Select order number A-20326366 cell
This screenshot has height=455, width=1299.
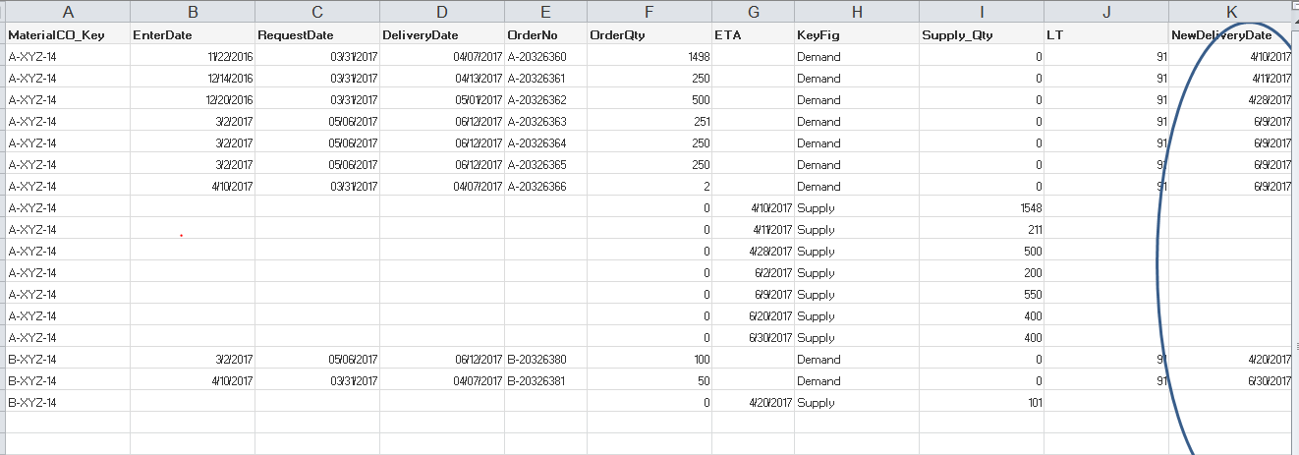543,186
